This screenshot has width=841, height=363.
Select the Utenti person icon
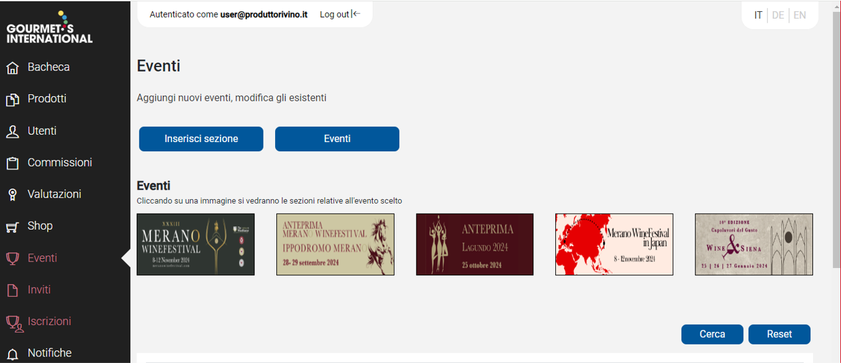pyautogui.click(x=13, y=131)
